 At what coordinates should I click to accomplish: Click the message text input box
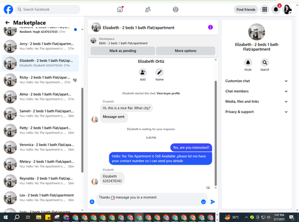point(149,199)
